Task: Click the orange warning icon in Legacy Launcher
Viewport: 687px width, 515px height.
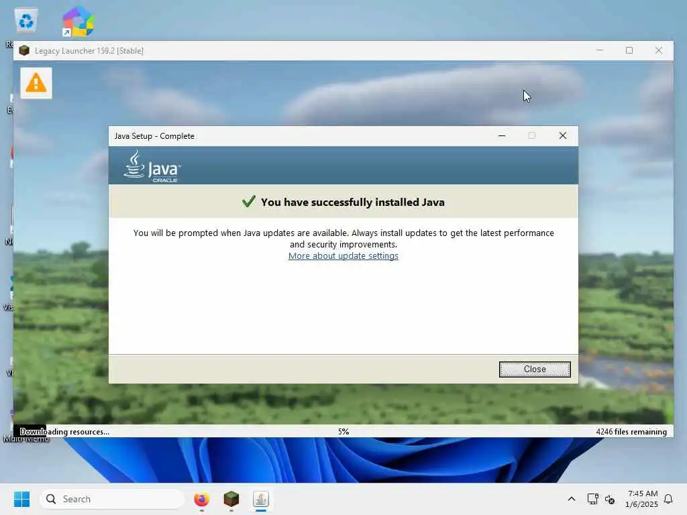Action: pyautogui.click(x=36, y=82)
